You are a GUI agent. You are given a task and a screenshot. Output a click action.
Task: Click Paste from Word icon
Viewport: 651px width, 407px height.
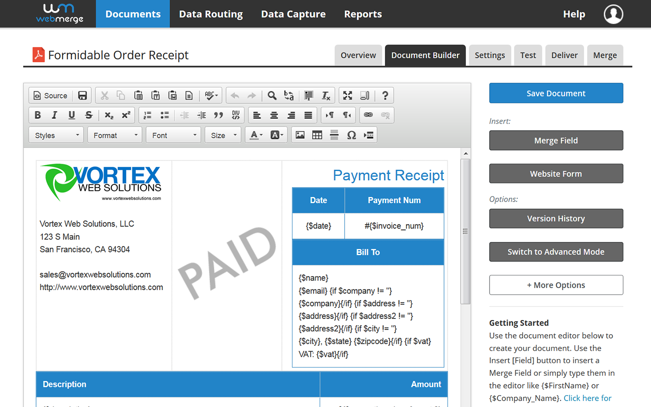pyautogui.click(x=173, y=96)
